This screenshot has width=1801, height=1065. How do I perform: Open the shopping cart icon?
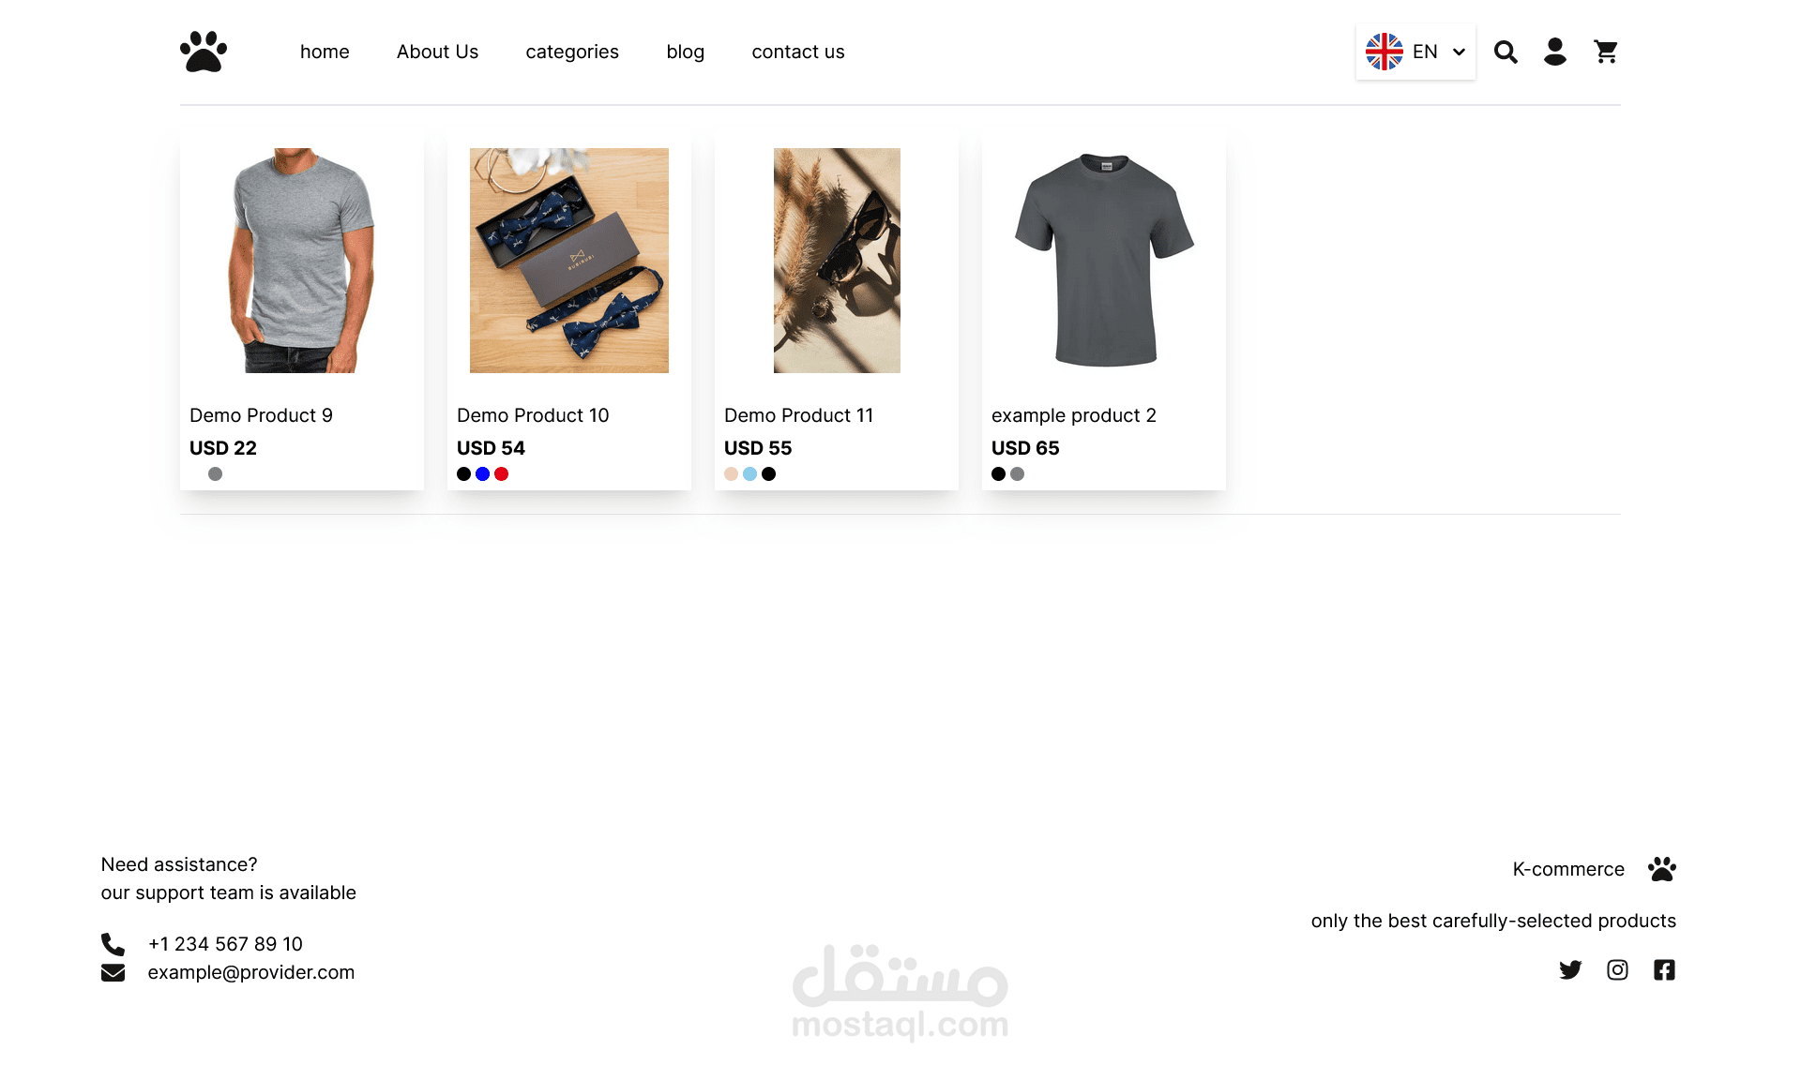pos(1606,52)
